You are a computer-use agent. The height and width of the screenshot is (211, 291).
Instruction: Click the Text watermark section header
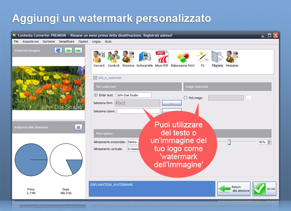pyautogui.click(x=138, y=87)
